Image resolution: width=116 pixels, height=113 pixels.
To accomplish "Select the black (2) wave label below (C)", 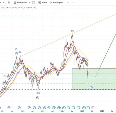I will (x=38, y=98).
